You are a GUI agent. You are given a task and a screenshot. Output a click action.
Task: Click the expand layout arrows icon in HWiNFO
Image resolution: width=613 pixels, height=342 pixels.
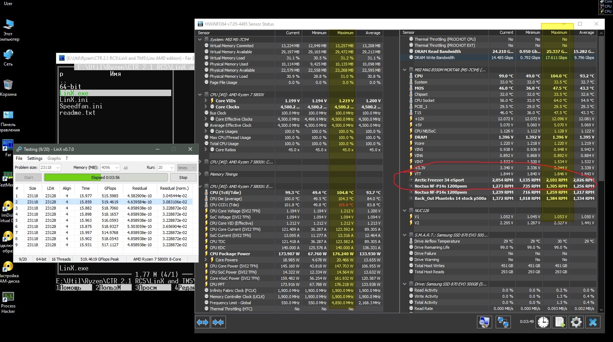tap(203, 322)
